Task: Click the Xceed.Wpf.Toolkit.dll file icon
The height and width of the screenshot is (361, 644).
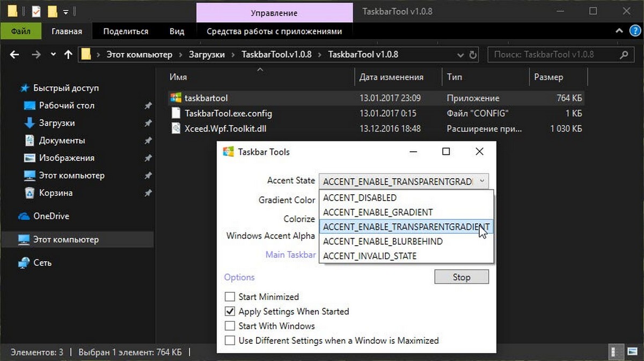Action: [175, 128]
